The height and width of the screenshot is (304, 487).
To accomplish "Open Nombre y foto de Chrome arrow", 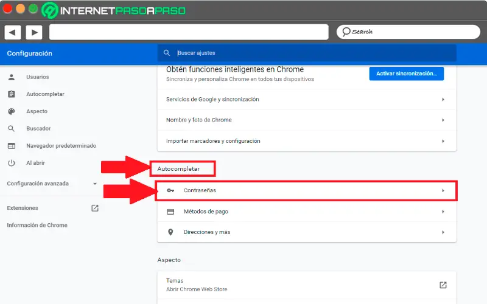I will tap(443, 120).
